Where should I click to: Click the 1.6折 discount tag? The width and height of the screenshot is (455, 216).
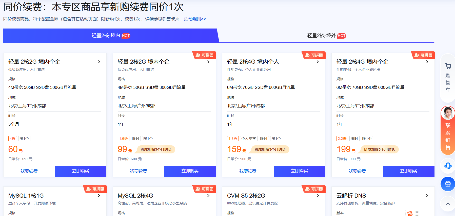point(124,139)
